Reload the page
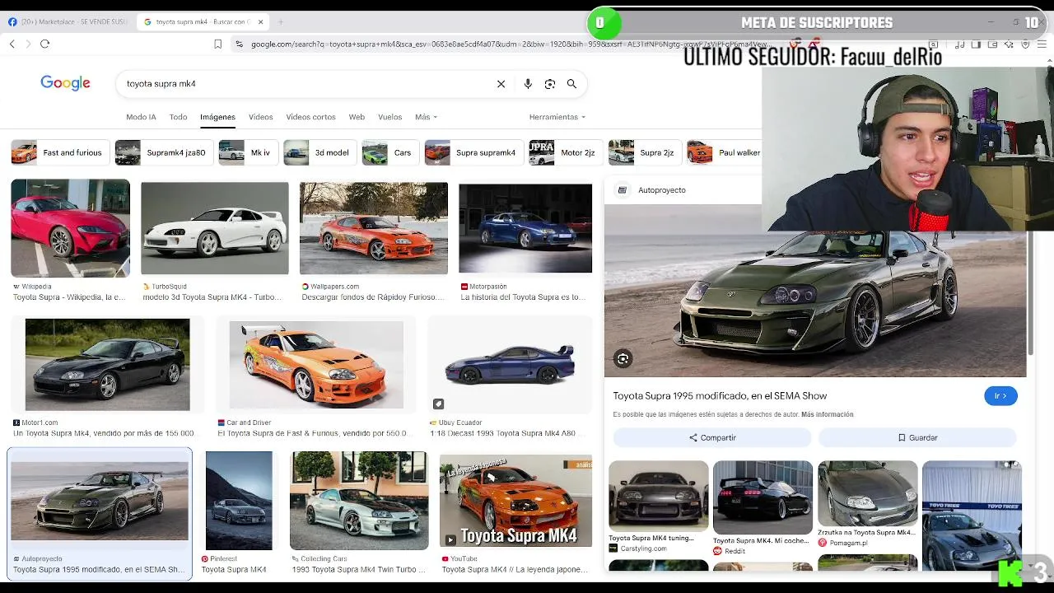The width and height of the screenshot is (1054, 593). [45, 44]
